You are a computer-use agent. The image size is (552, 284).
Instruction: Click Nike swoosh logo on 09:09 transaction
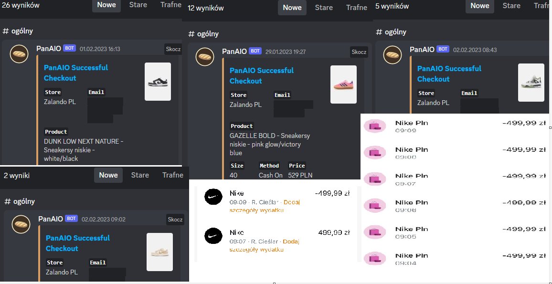pyautogui.click(x=213, y=197)
